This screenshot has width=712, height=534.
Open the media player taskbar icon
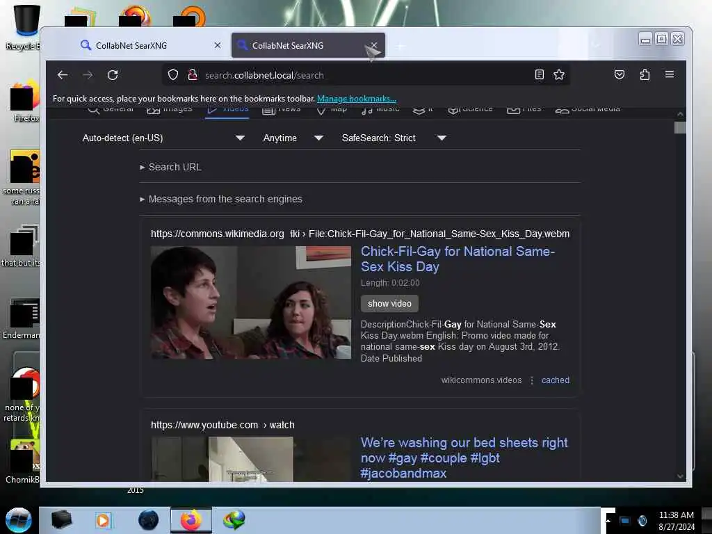coord(103,520)
